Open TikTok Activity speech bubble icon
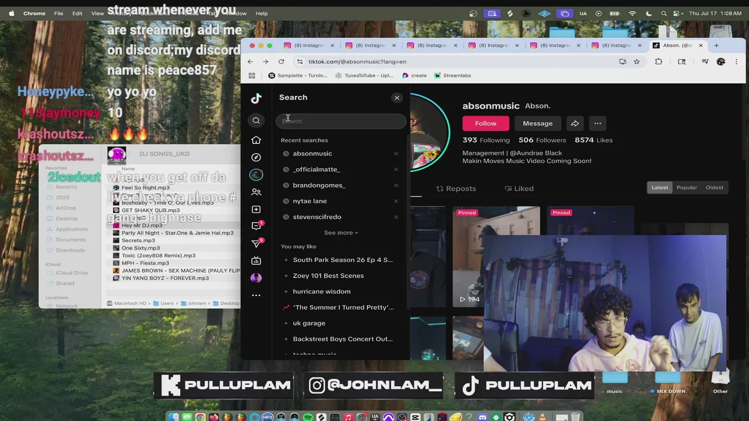Image resolution: width=749 pixels, height=421 pixels. coord(256,226)
